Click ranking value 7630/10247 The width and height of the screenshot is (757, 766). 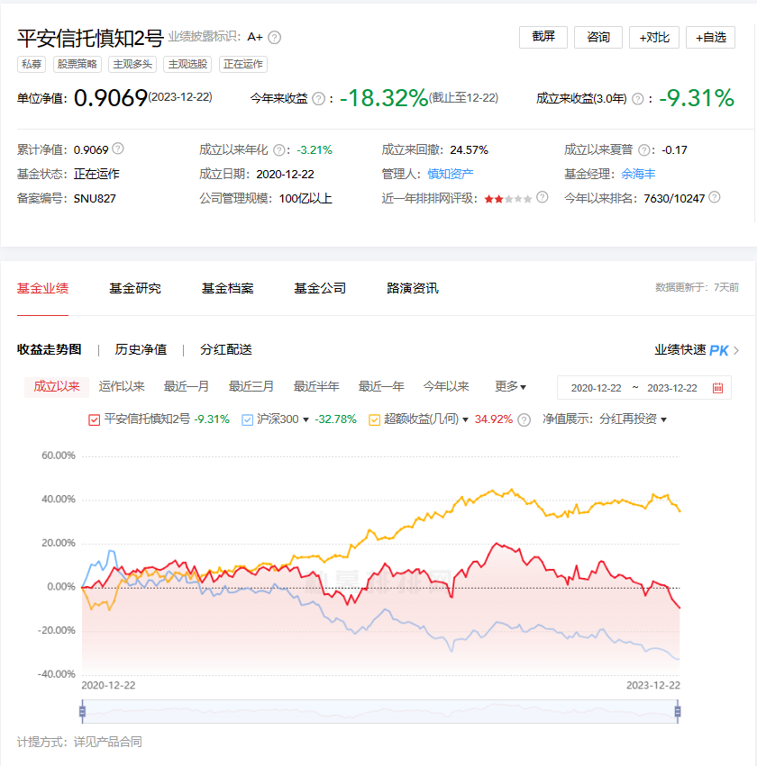pos(674,199)
